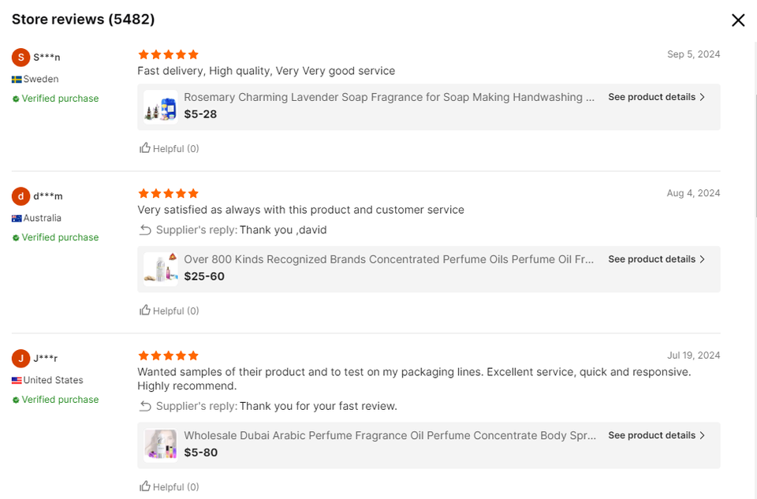
Task: See product details for Rosemary Lavender Soap
Action: coord(656,97)
